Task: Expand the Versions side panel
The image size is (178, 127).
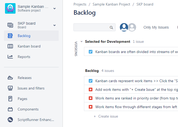Action: pyautogui.click(x=76, y=49)
